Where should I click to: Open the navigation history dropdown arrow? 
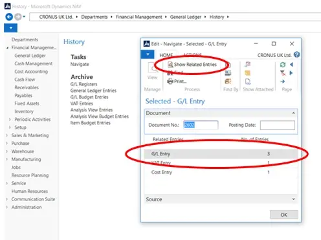(24, 16)
